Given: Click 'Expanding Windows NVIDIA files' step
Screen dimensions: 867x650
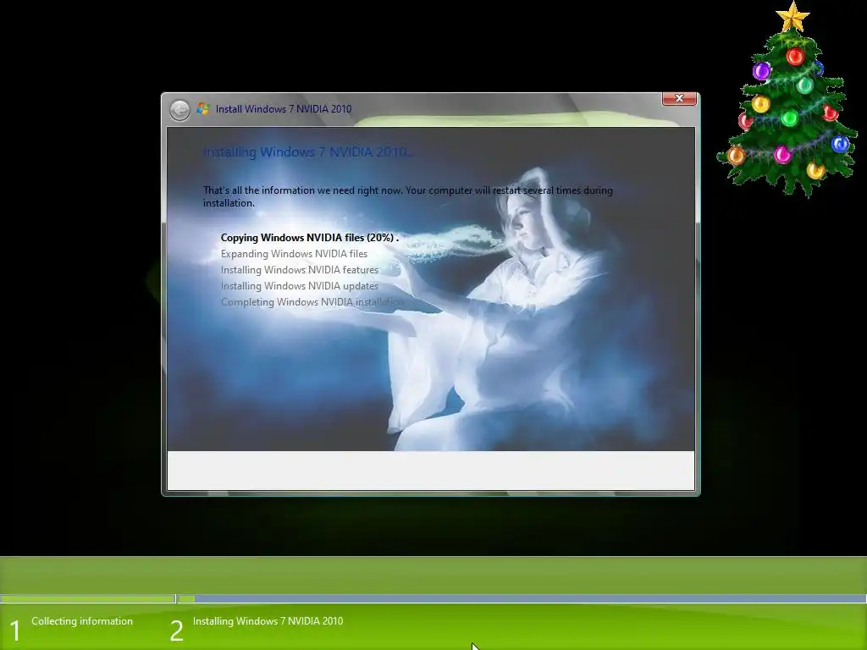Looking at the screenshot, I should coord(294,254).
